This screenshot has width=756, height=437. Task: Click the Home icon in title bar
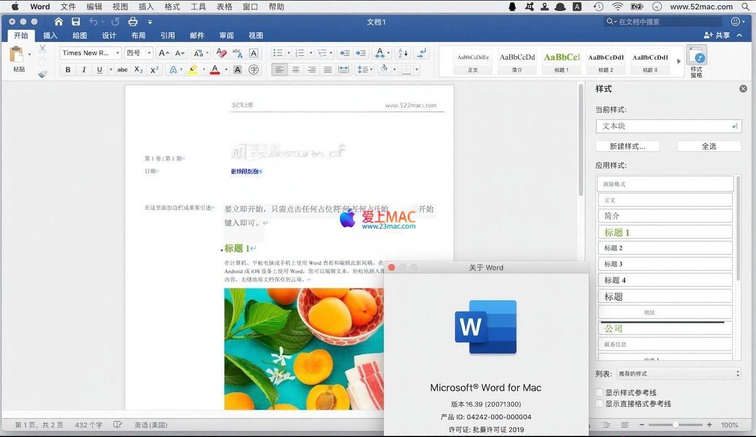pos(59,22)
